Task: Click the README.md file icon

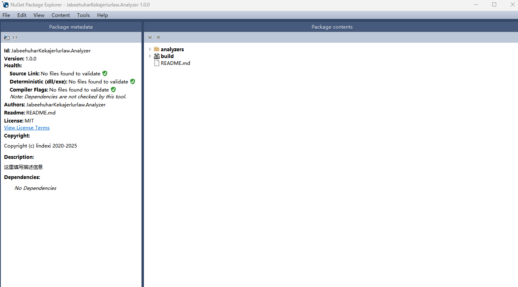Action: click(157, 63)
